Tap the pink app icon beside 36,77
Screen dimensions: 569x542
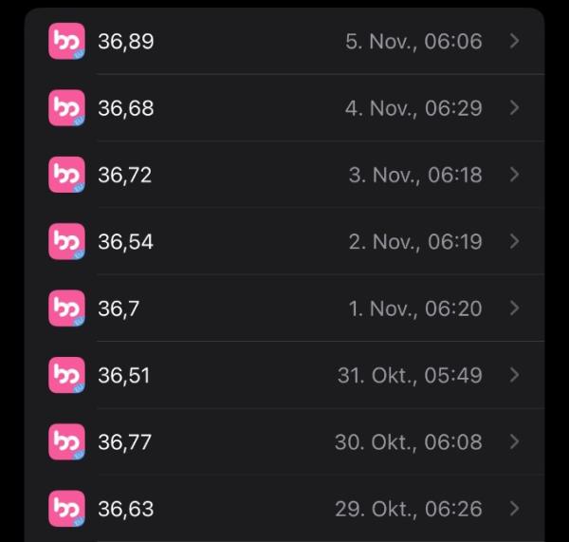66,442
